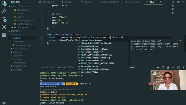
Task: Move the panel to the side
Action: click(x=178, y=67)
